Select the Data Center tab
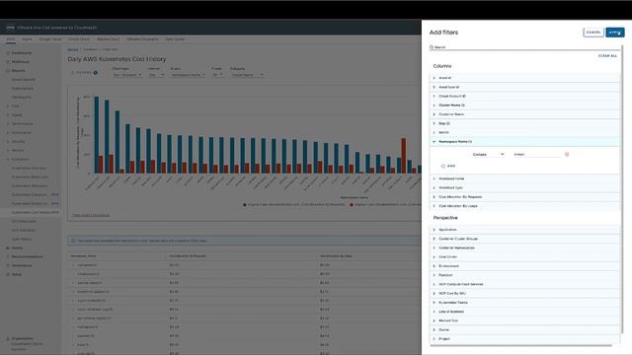 click(x=176, y=39)
